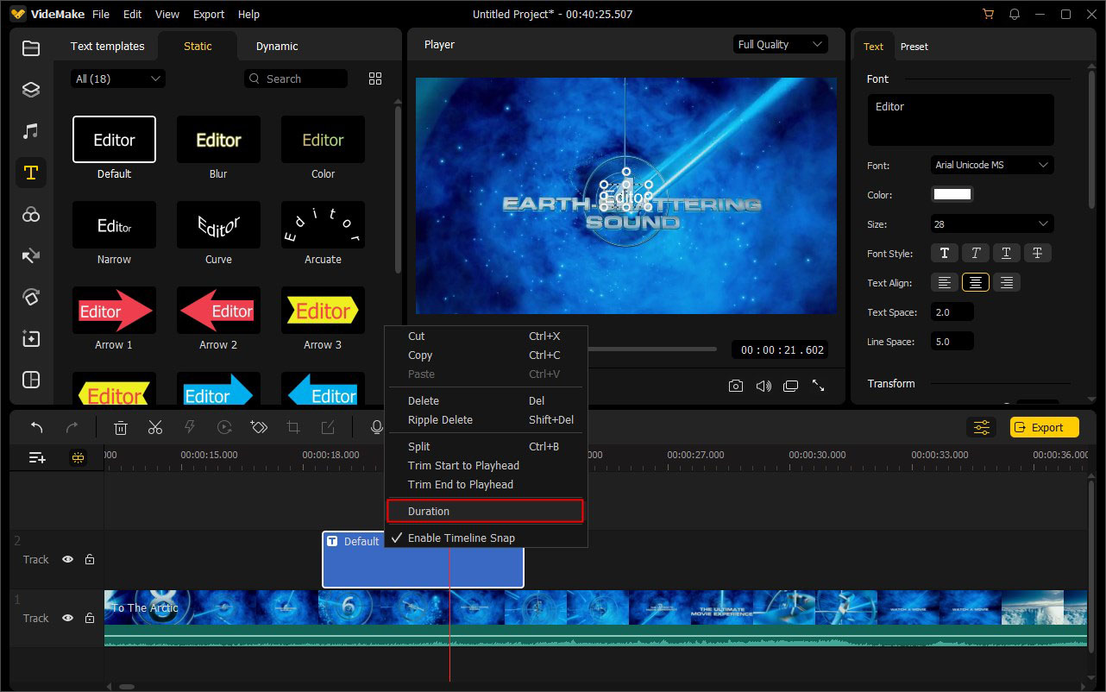1106x692 pixels.
Task: Open the Full Quality dropdown
Action: 780,45
